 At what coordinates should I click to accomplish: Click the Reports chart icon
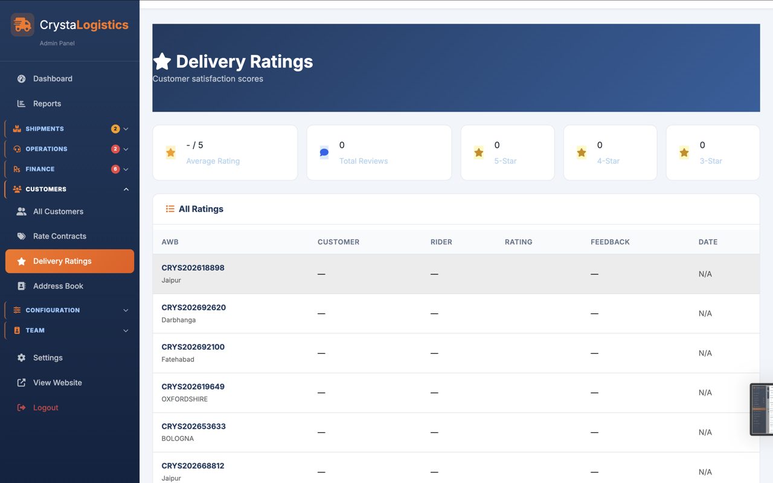pos(22,104)
